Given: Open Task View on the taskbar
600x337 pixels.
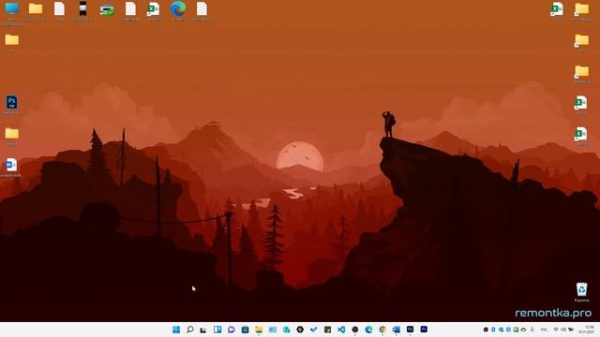Looking at the screenshot, I should coord(203,330).
